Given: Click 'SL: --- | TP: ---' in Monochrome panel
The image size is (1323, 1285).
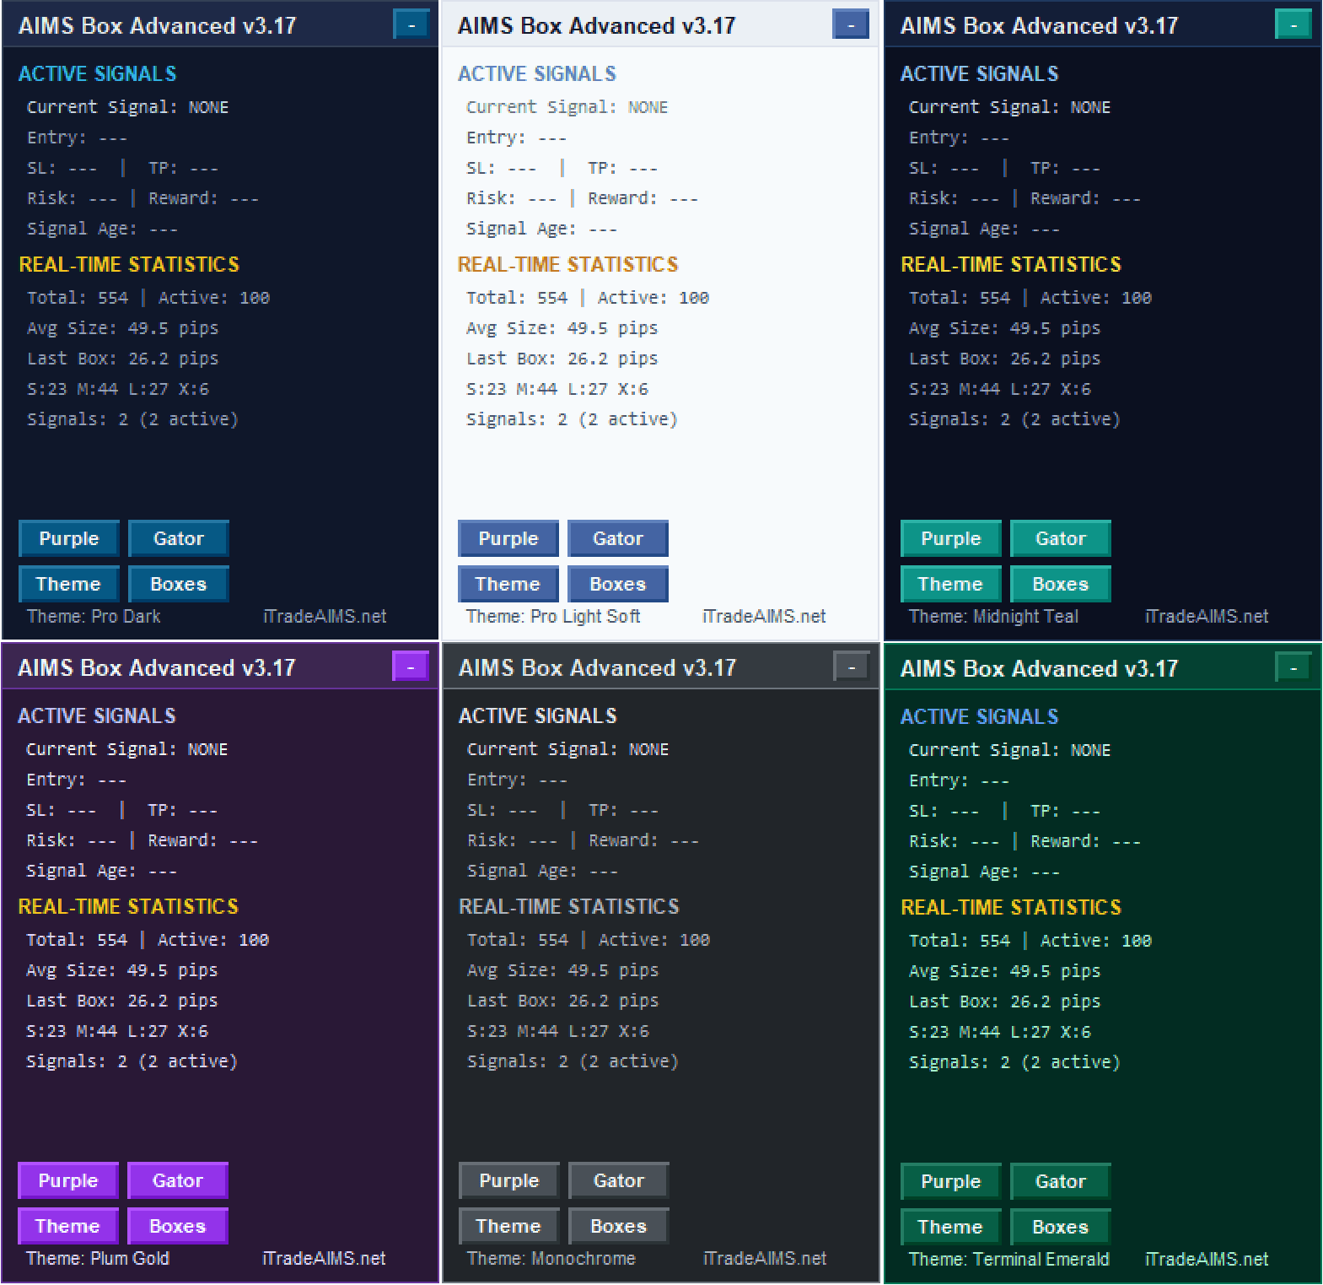Looking at the screenshot, I should pyautogui.click(x=562, y=810).
